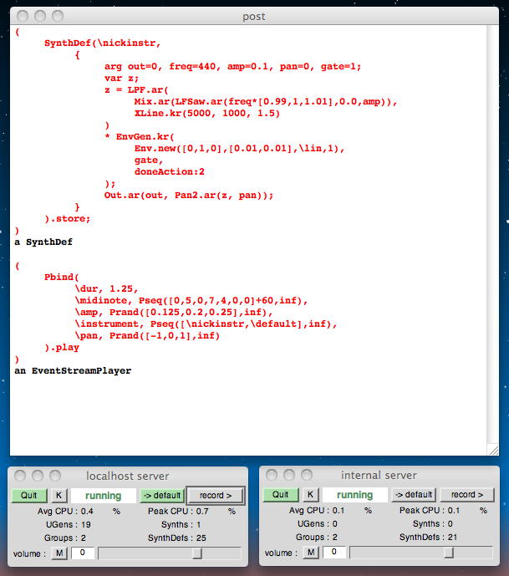The width and height of the screenshot is (509, 576).
Task: Click the 'arg out=0, freq=440' line
Action: coord(233,67)
